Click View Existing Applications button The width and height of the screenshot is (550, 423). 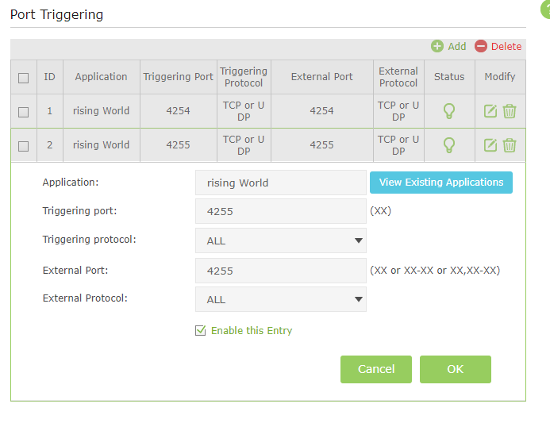(x=440, y=183)
